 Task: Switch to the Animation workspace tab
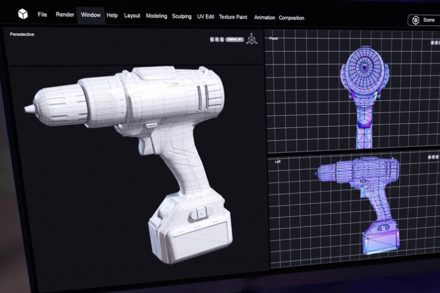(265, 18)
